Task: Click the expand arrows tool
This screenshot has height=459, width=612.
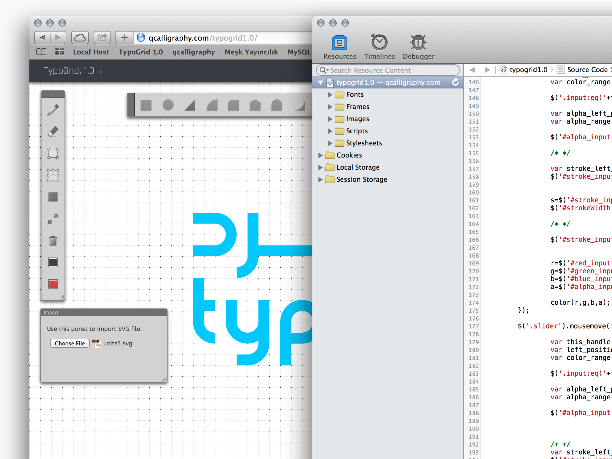Action: tap(53, 219)
